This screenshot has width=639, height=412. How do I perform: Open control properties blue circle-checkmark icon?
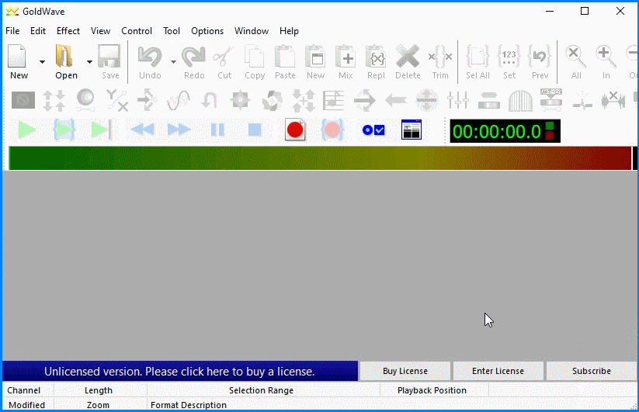(373, 130)
